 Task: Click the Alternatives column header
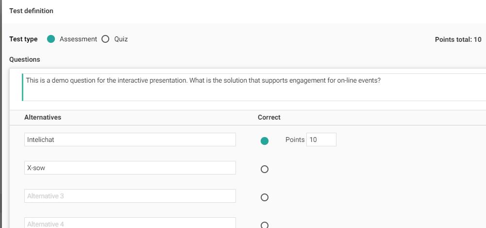(43, 117)
